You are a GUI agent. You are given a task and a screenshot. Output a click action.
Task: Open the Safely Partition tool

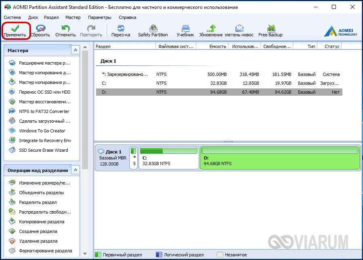tap(153, 31)
